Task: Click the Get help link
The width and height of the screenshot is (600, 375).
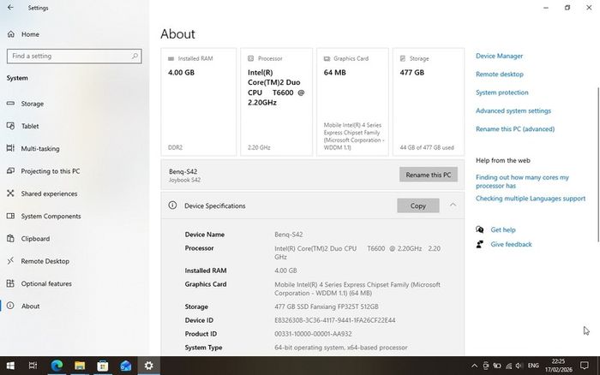Action: pyautogui.click(x=503, y=229)
